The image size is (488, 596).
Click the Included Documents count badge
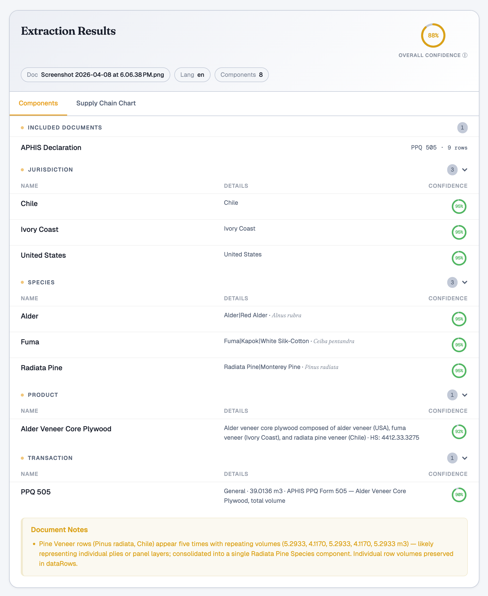tap(462, 128)
